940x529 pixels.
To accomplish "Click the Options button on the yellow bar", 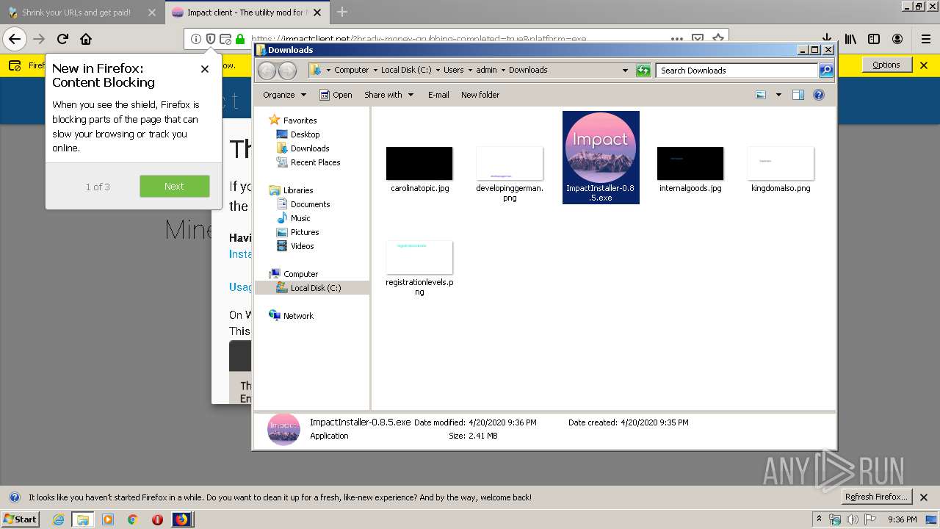I will [x=886, y=65].
